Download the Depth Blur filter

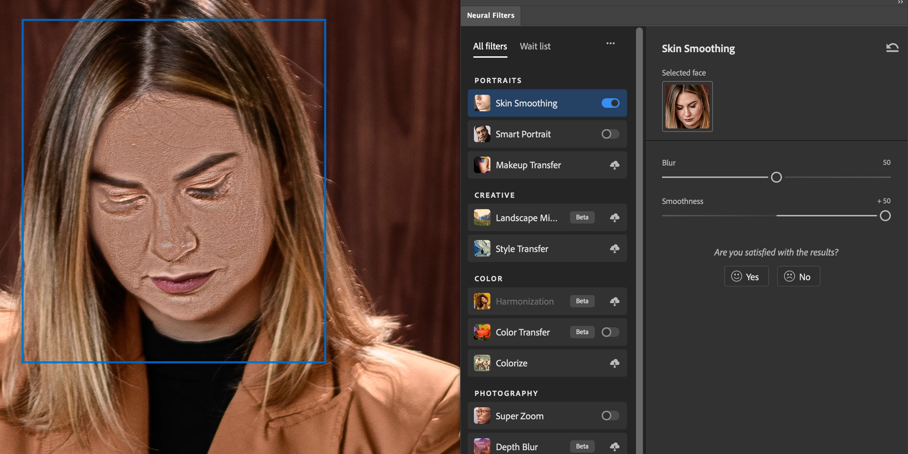pos(614,446)
